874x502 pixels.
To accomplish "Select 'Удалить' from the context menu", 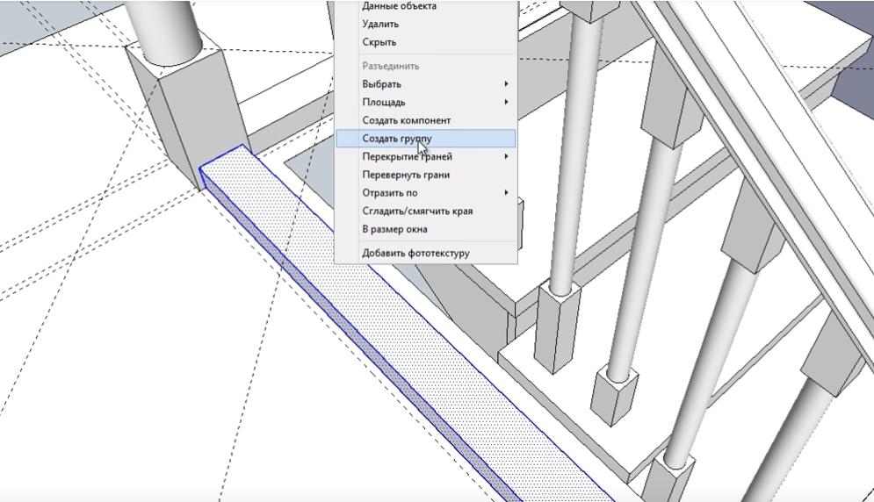I will click(x=379, y=24).
